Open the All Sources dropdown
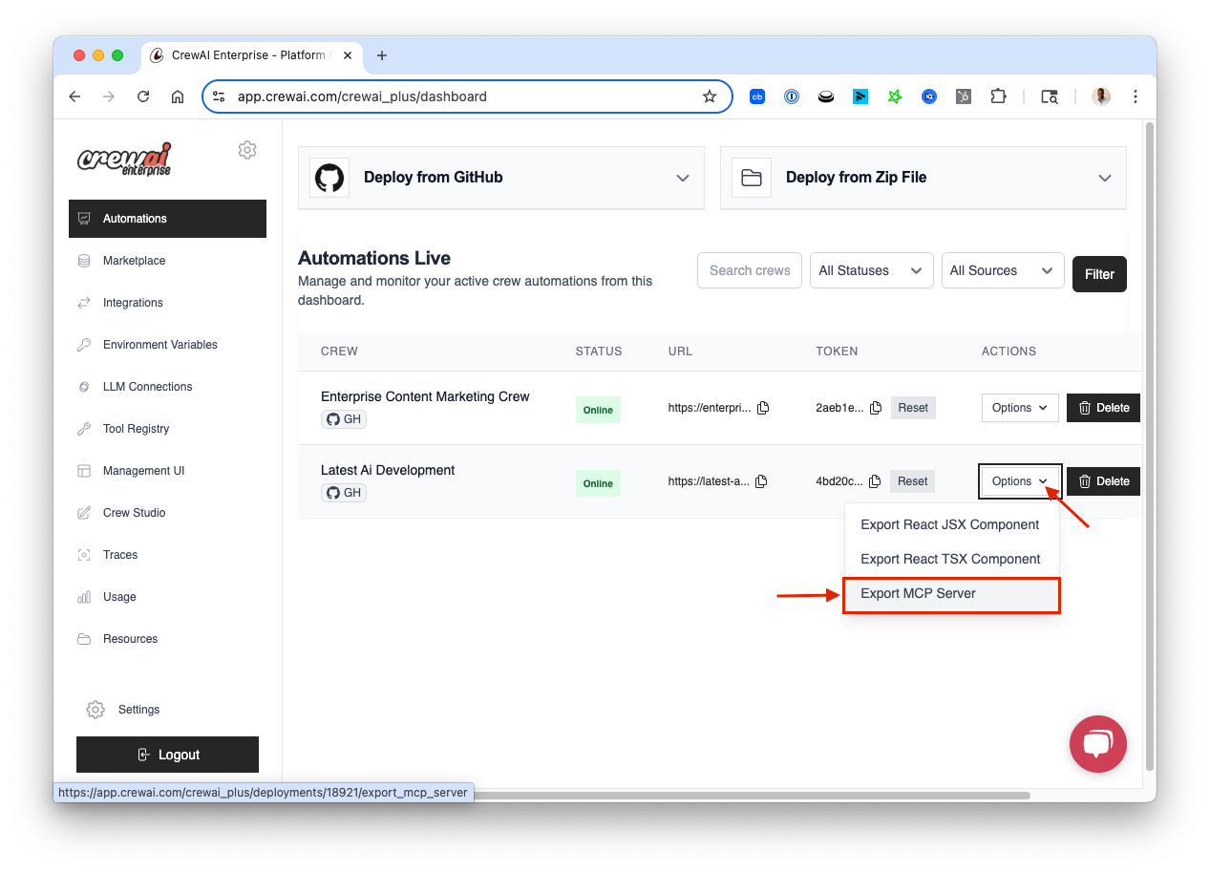 pyautogui.click(x=1002, y=271)
